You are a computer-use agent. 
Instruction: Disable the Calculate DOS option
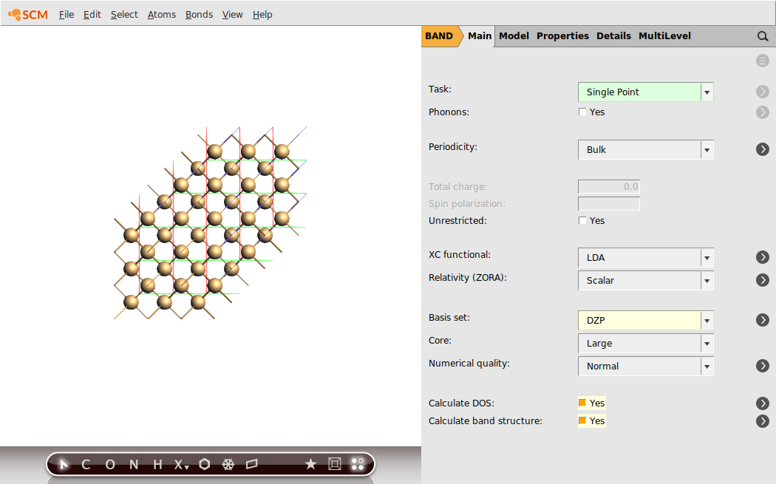point(583,403)
